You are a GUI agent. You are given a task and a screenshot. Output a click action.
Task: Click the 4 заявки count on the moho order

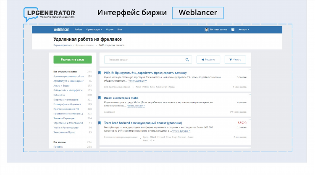click(241, 102)
